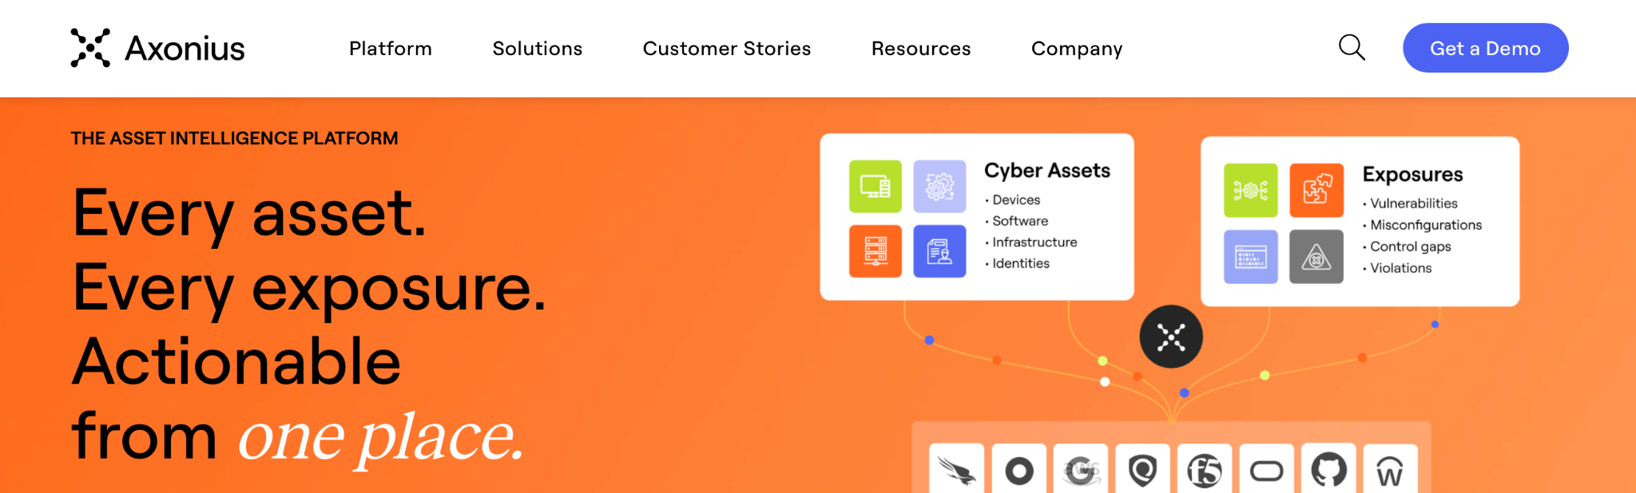Click the Axonius logo
Viewport: 1636px width, 493px height.
[x=157, y=48]
